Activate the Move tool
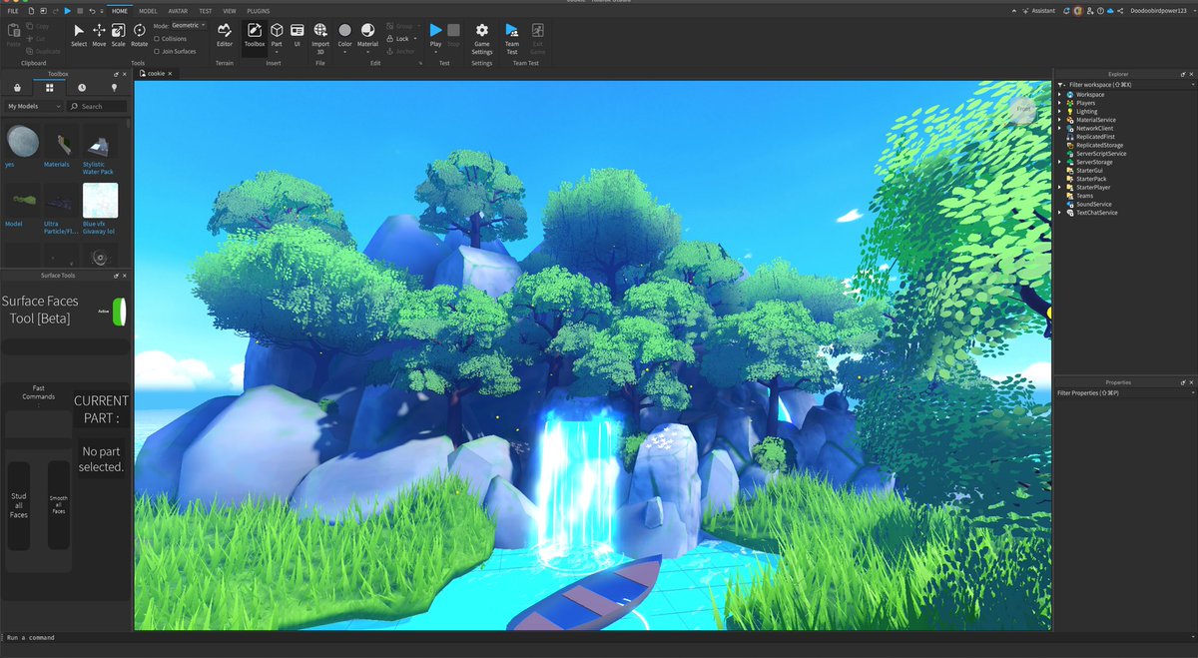The height and width of the screenshot is (658, 1198). tap(99, 35)
